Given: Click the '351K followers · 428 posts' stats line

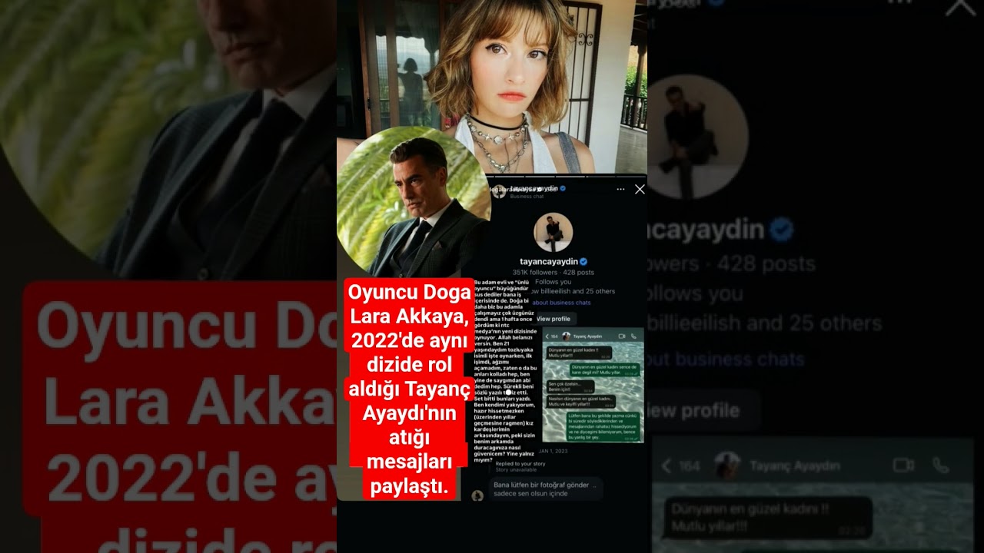Looking at the screenshot, I should (x=553, y=272).
